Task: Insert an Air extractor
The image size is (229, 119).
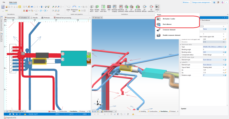Action: tap(151, 9)
